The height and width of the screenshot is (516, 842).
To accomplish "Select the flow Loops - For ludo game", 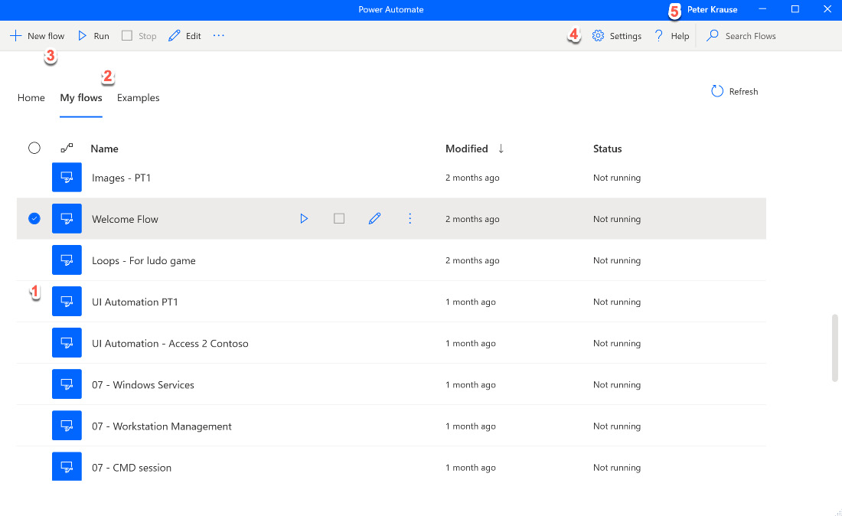I will click(144, 260).
